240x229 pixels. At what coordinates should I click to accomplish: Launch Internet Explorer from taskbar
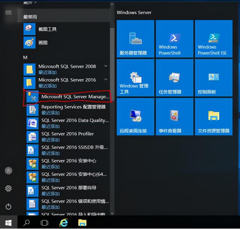click(63, 223)
